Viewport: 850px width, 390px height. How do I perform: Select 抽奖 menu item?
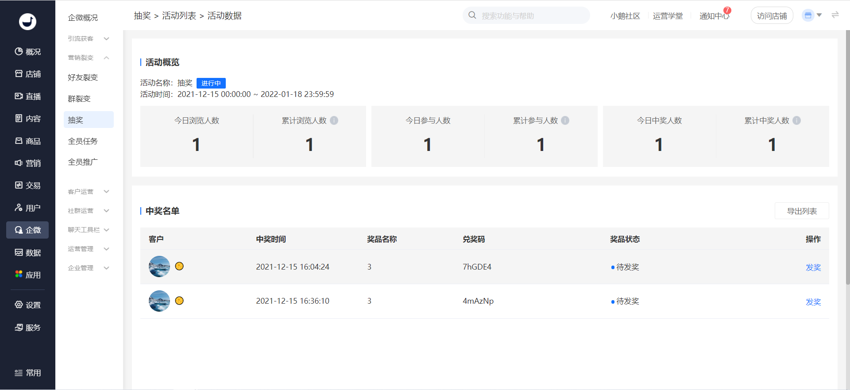89,120
